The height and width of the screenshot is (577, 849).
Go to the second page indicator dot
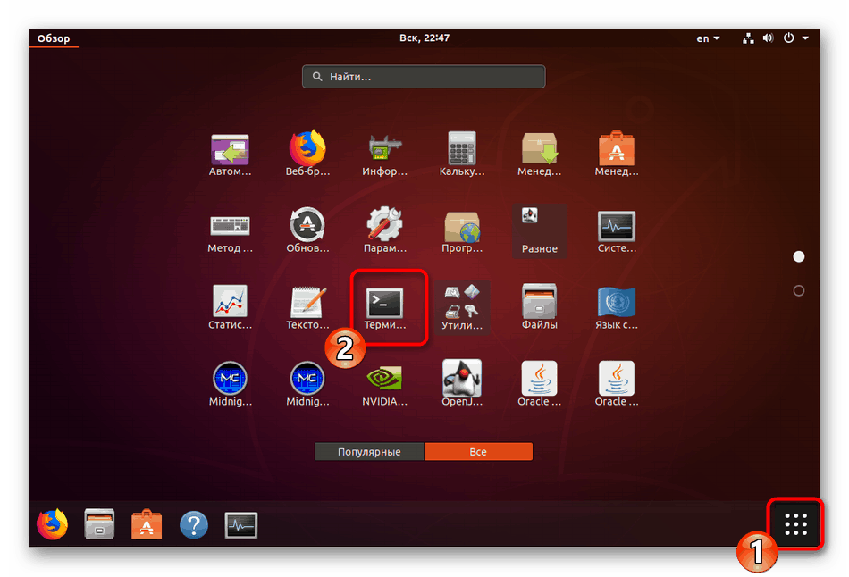coord(799,290)
